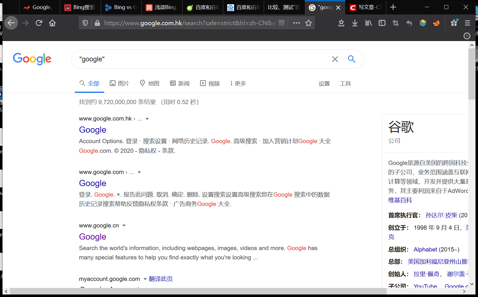Expand options for www.google.com result
This screenshot has width=478, height=297.
click(x=139, y=172)
